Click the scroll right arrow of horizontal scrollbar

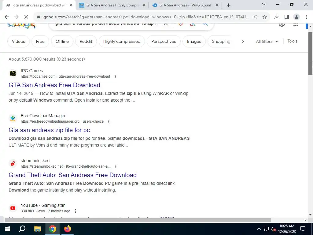(305, 220)
